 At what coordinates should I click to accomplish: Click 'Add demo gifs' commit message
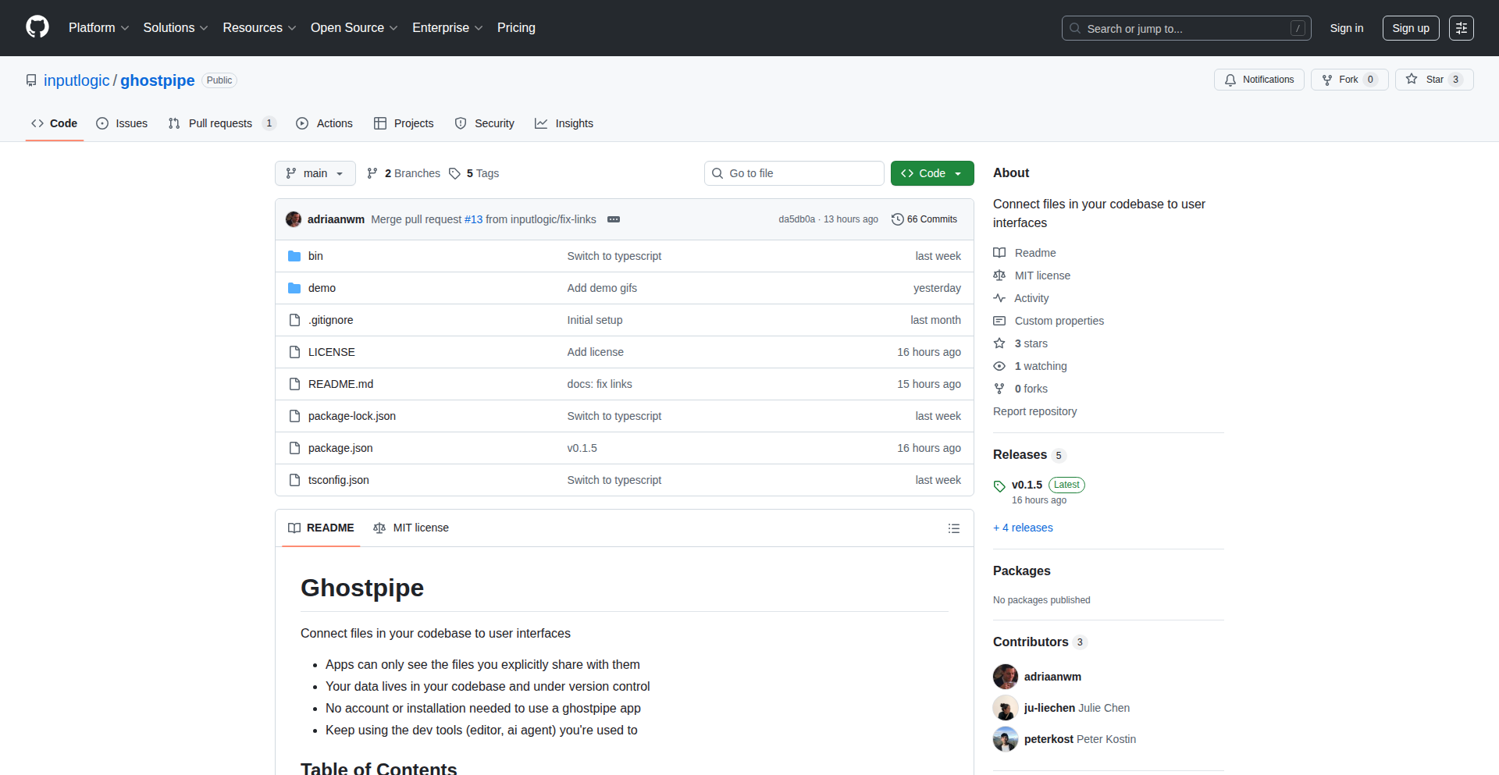[x=602, y=288]
